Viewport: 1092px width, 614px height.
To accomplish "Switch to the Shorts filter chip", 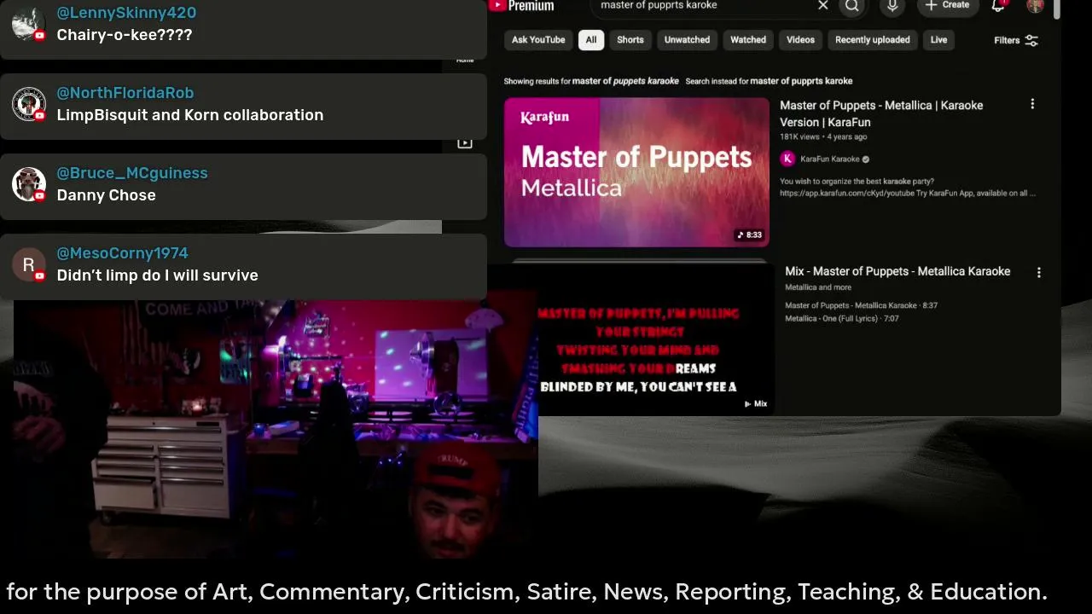I will pyautogui.click(x=630, y=40).
